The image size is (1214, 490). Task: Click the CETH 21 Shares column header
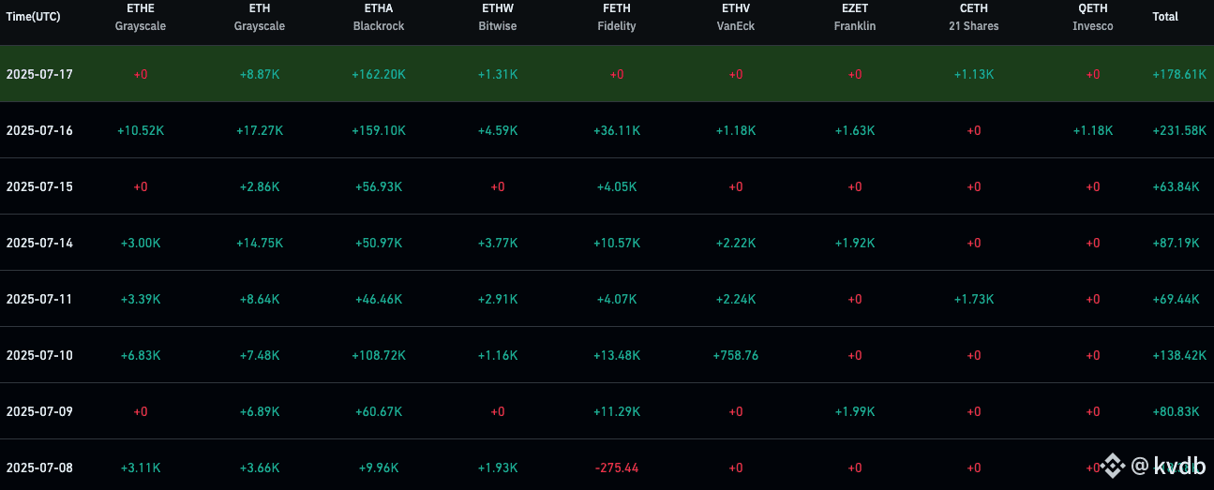[x=974, y=17]
